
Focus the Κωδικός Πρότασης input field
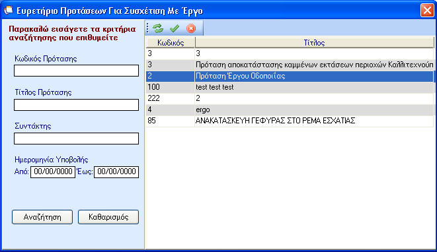tap(77, 71)
